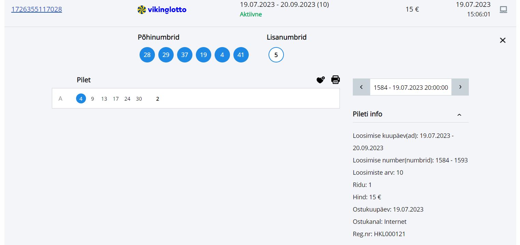Viewport: 520px width, 245px height.
Task: Click main number ball 41
Action: coord(241,55)
